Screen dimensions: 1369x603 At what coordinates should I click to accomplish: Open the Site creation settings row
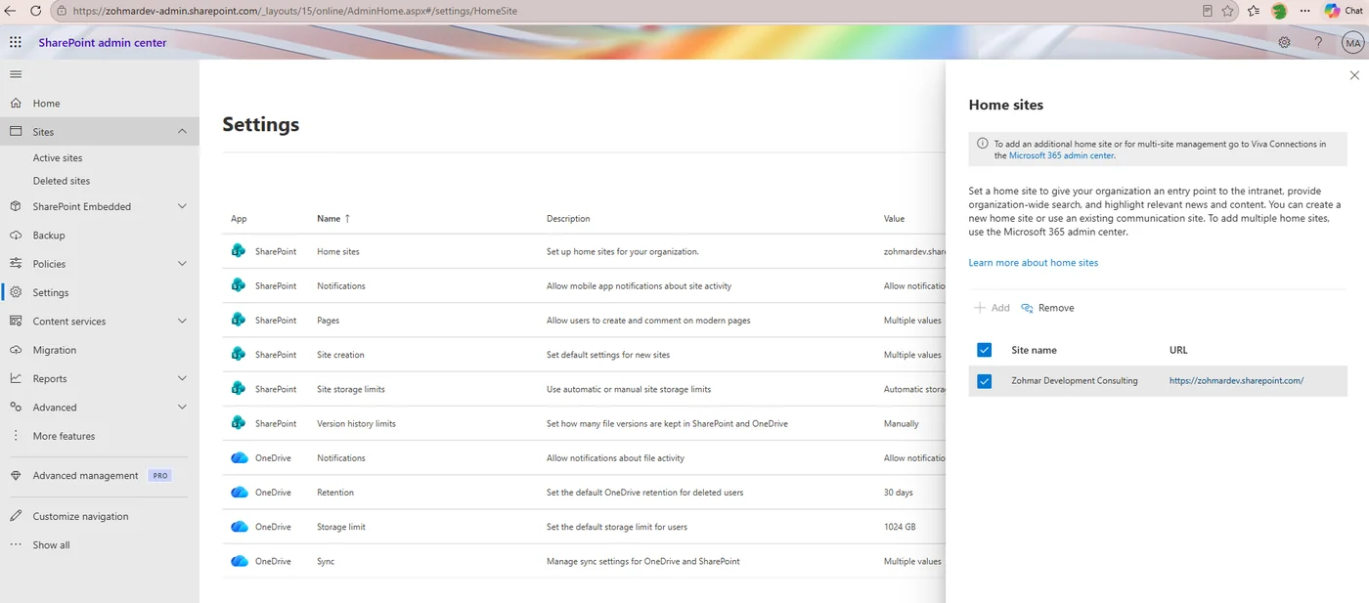click(584, 355)
